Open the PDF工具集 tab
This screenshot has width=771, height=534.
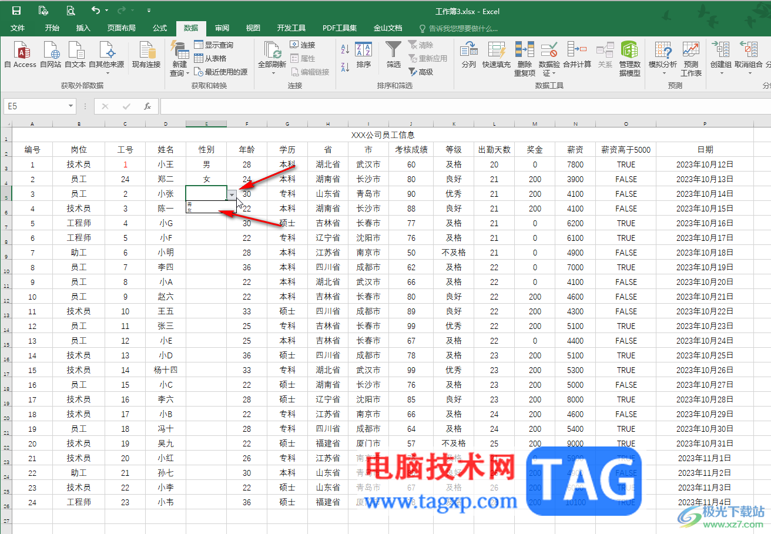tap(340, 28)
